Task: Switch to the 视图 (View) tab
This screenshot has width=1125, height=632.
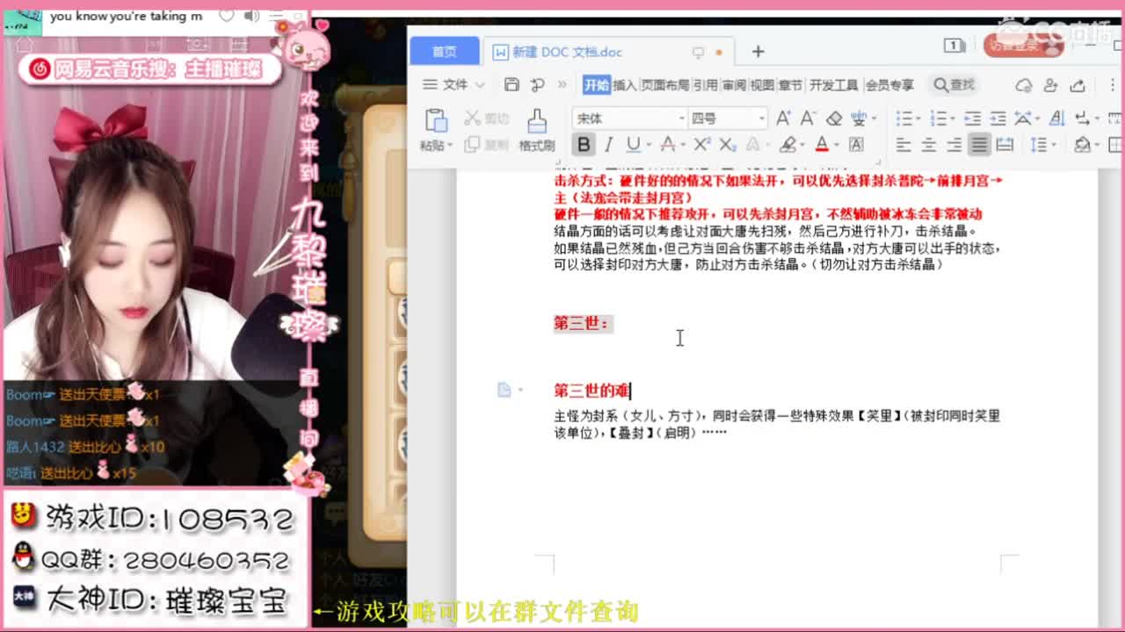Action: pyautogui.click(x=762, y=85)
